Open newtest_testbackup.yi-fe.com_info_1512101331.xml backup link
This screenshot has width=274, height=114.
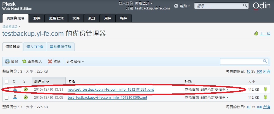111,90
